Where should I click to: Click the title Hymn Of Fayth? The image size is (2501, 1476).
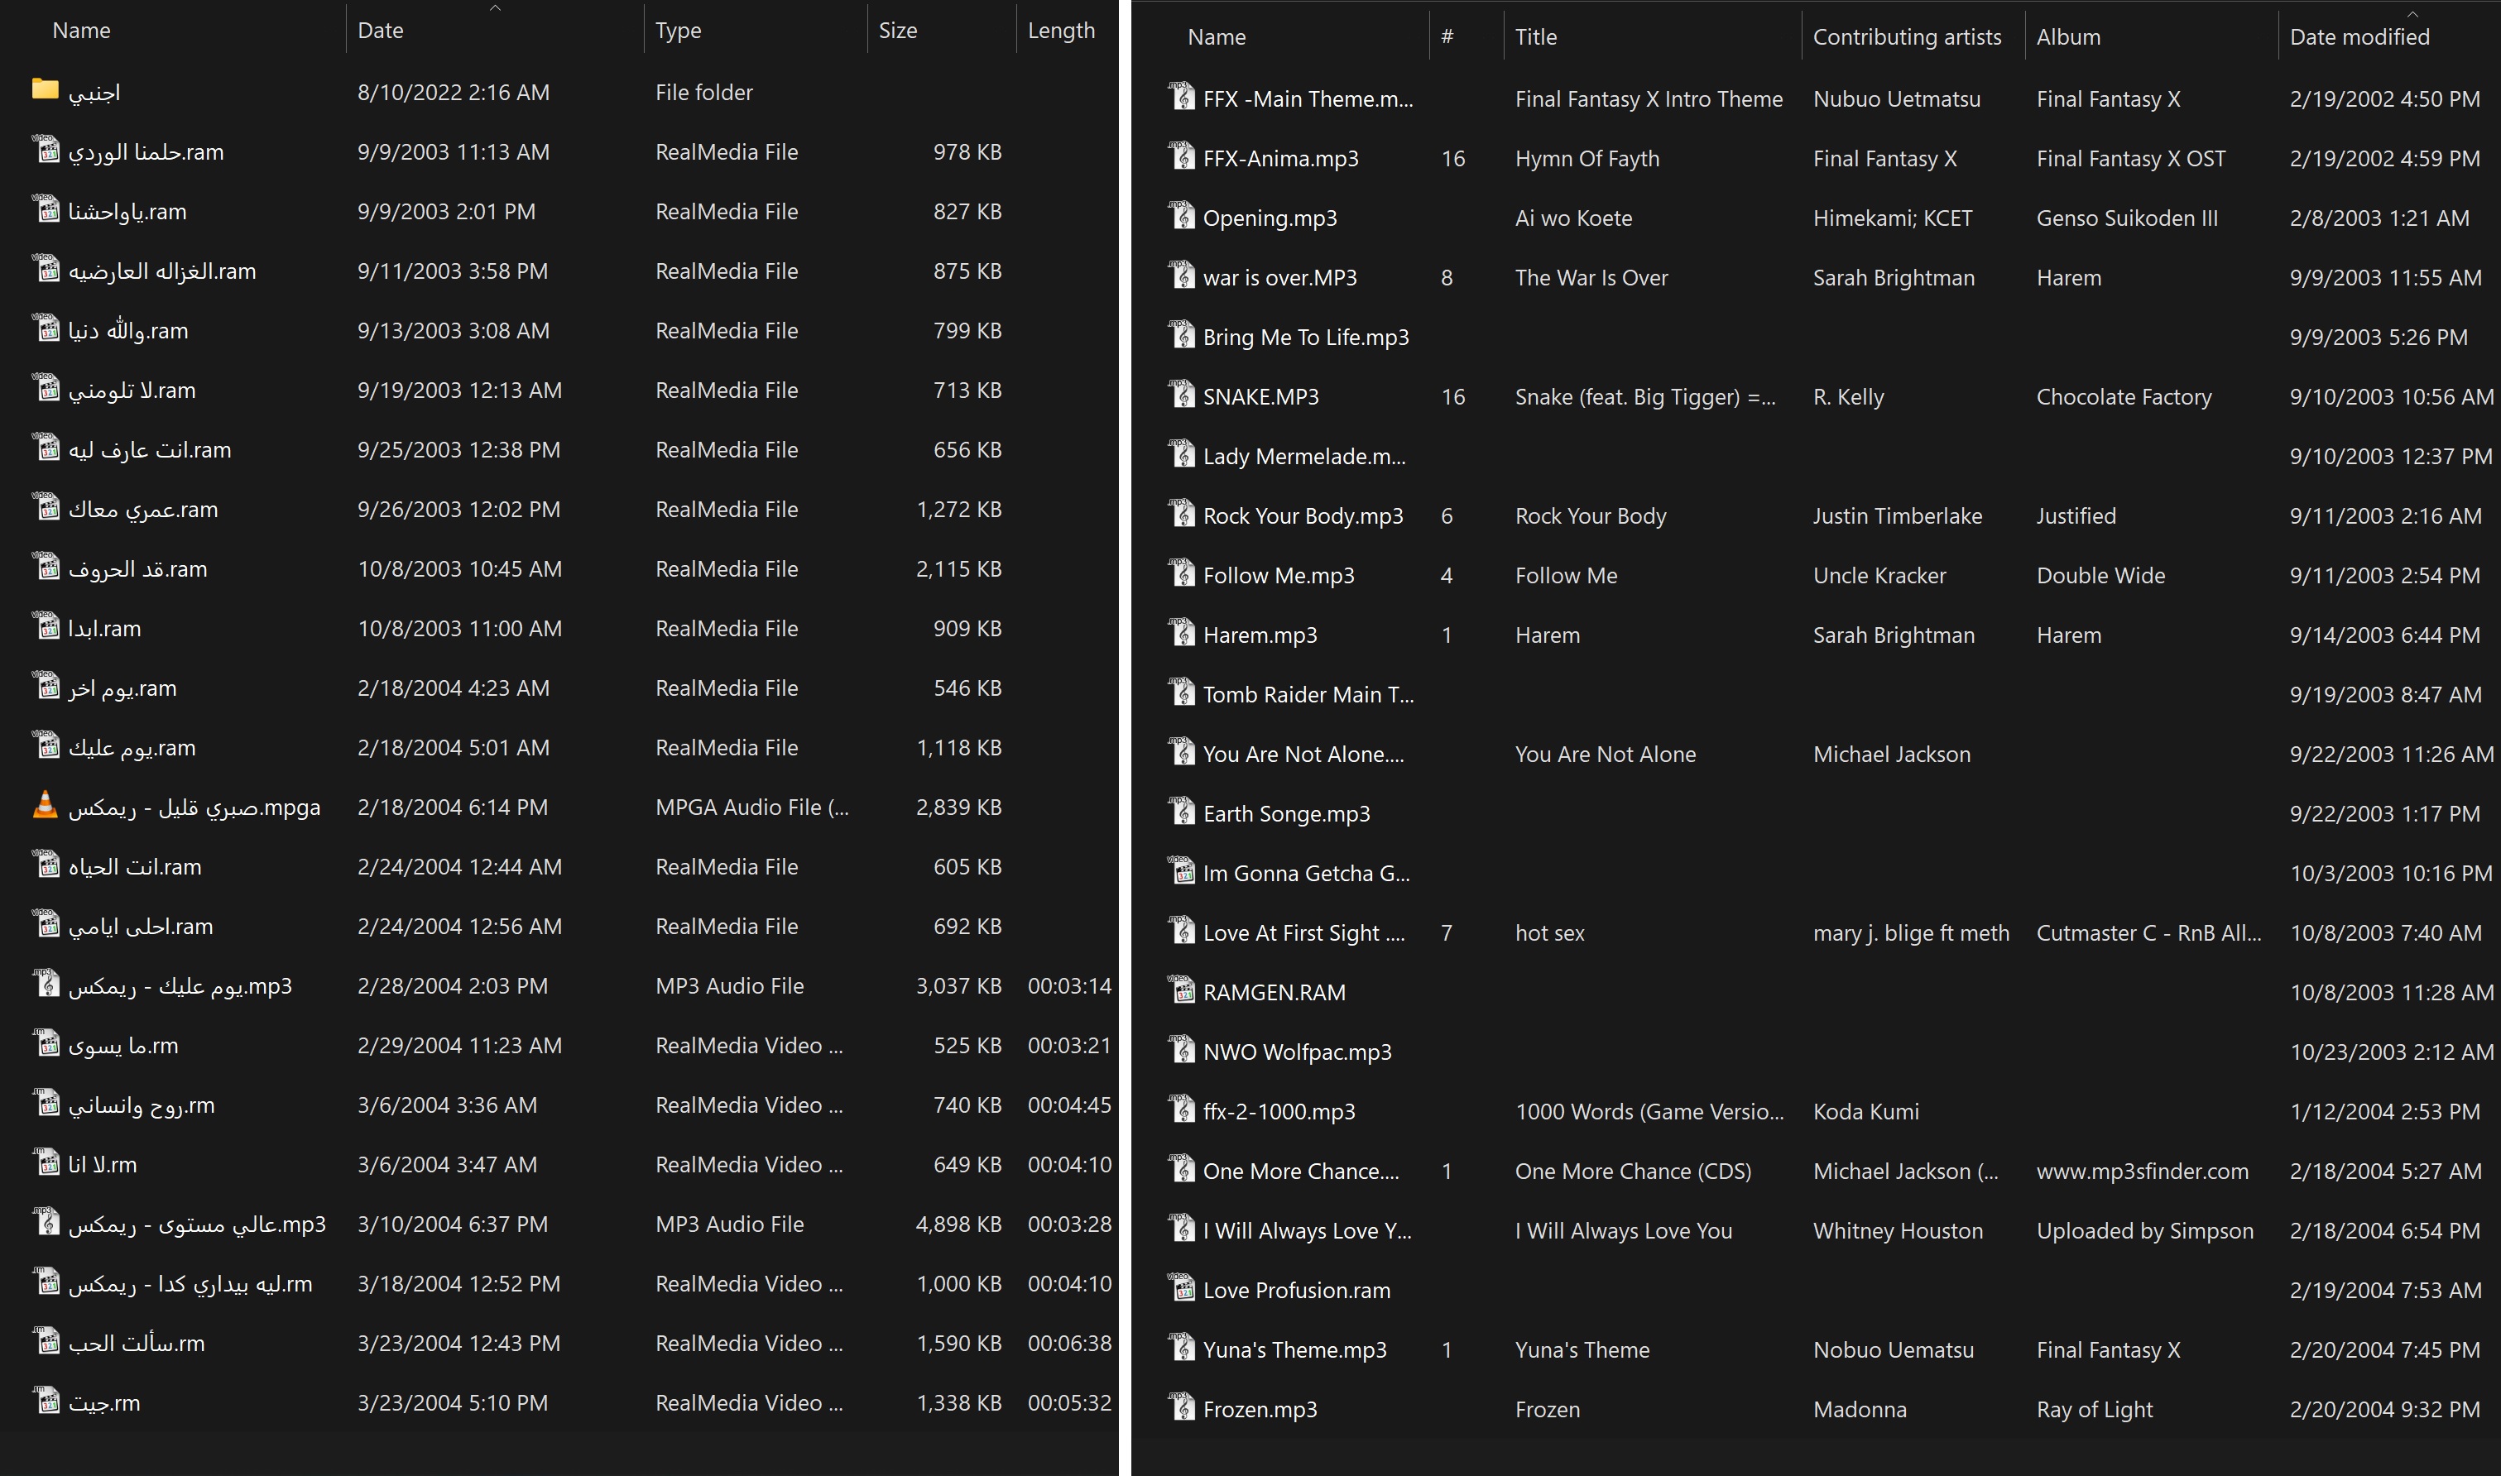click(1587, 158)
